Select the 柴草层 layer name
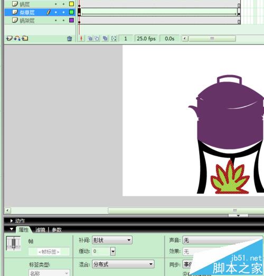This screenshot has height=276, width=264. (27, 13)
